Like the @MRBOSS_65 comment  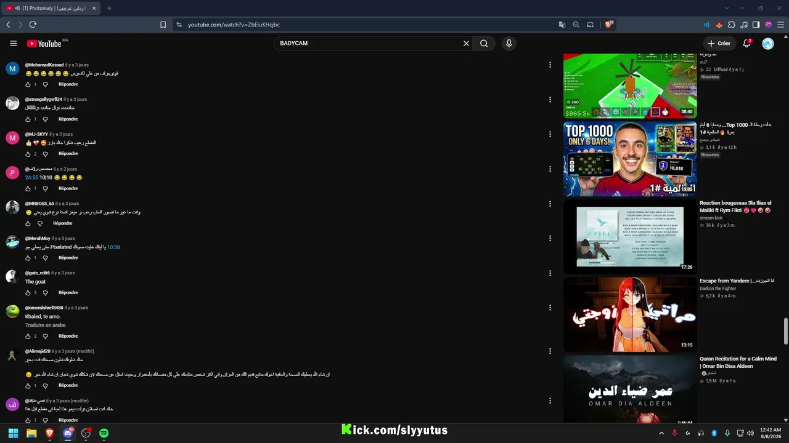[x=28, y=223]
